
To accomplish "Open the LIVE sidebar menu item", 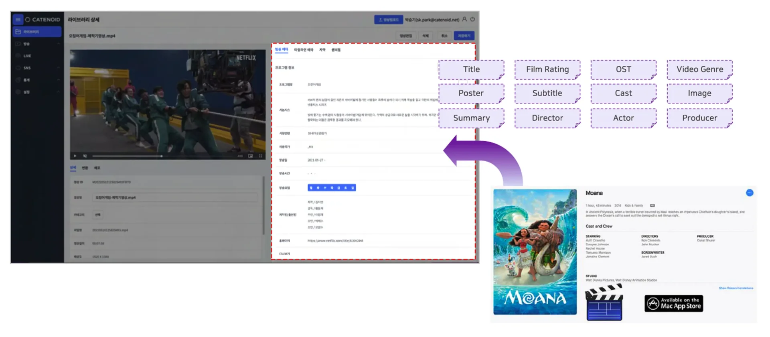I will click(27, 56).
